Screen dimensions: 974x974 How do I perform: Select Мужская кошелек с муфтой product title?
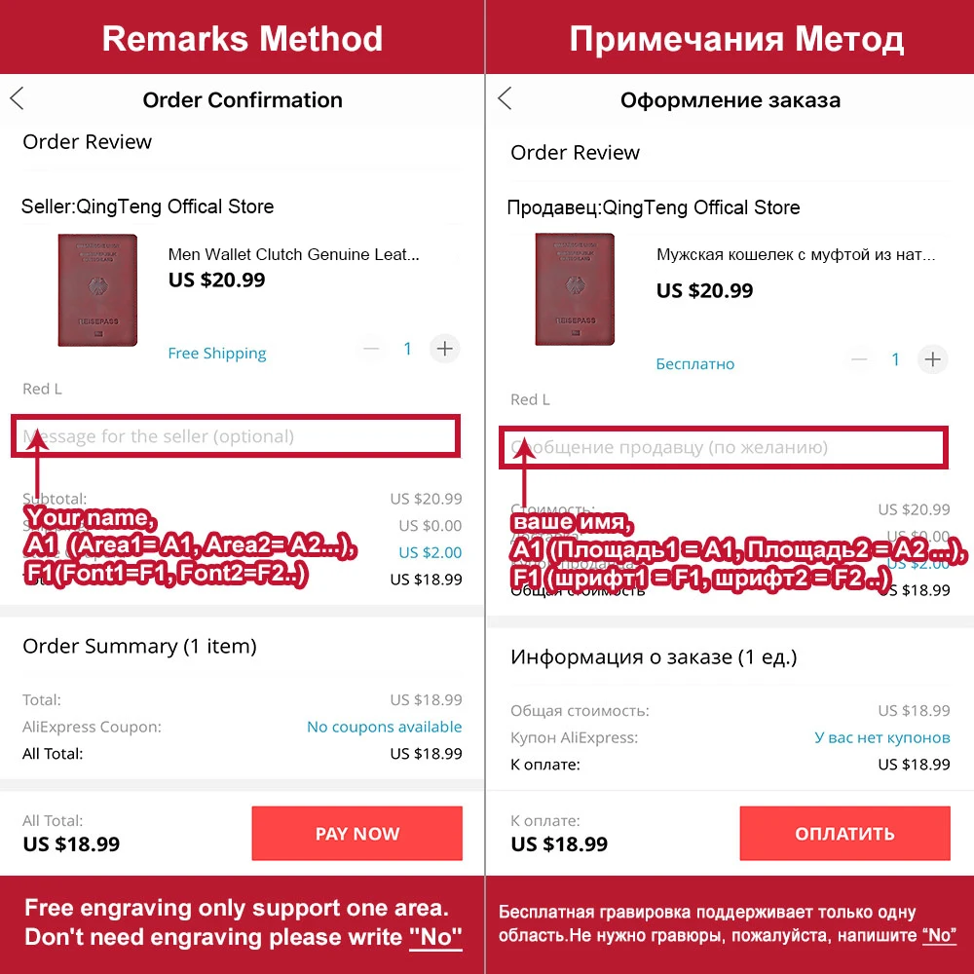click(x=795, y=255)
